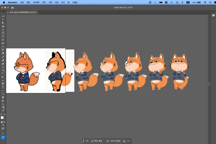Image resolution: width=216 pixels, height=144 pixels.
Task: Open the 문자 menu
Action: [x=44, y=2]
